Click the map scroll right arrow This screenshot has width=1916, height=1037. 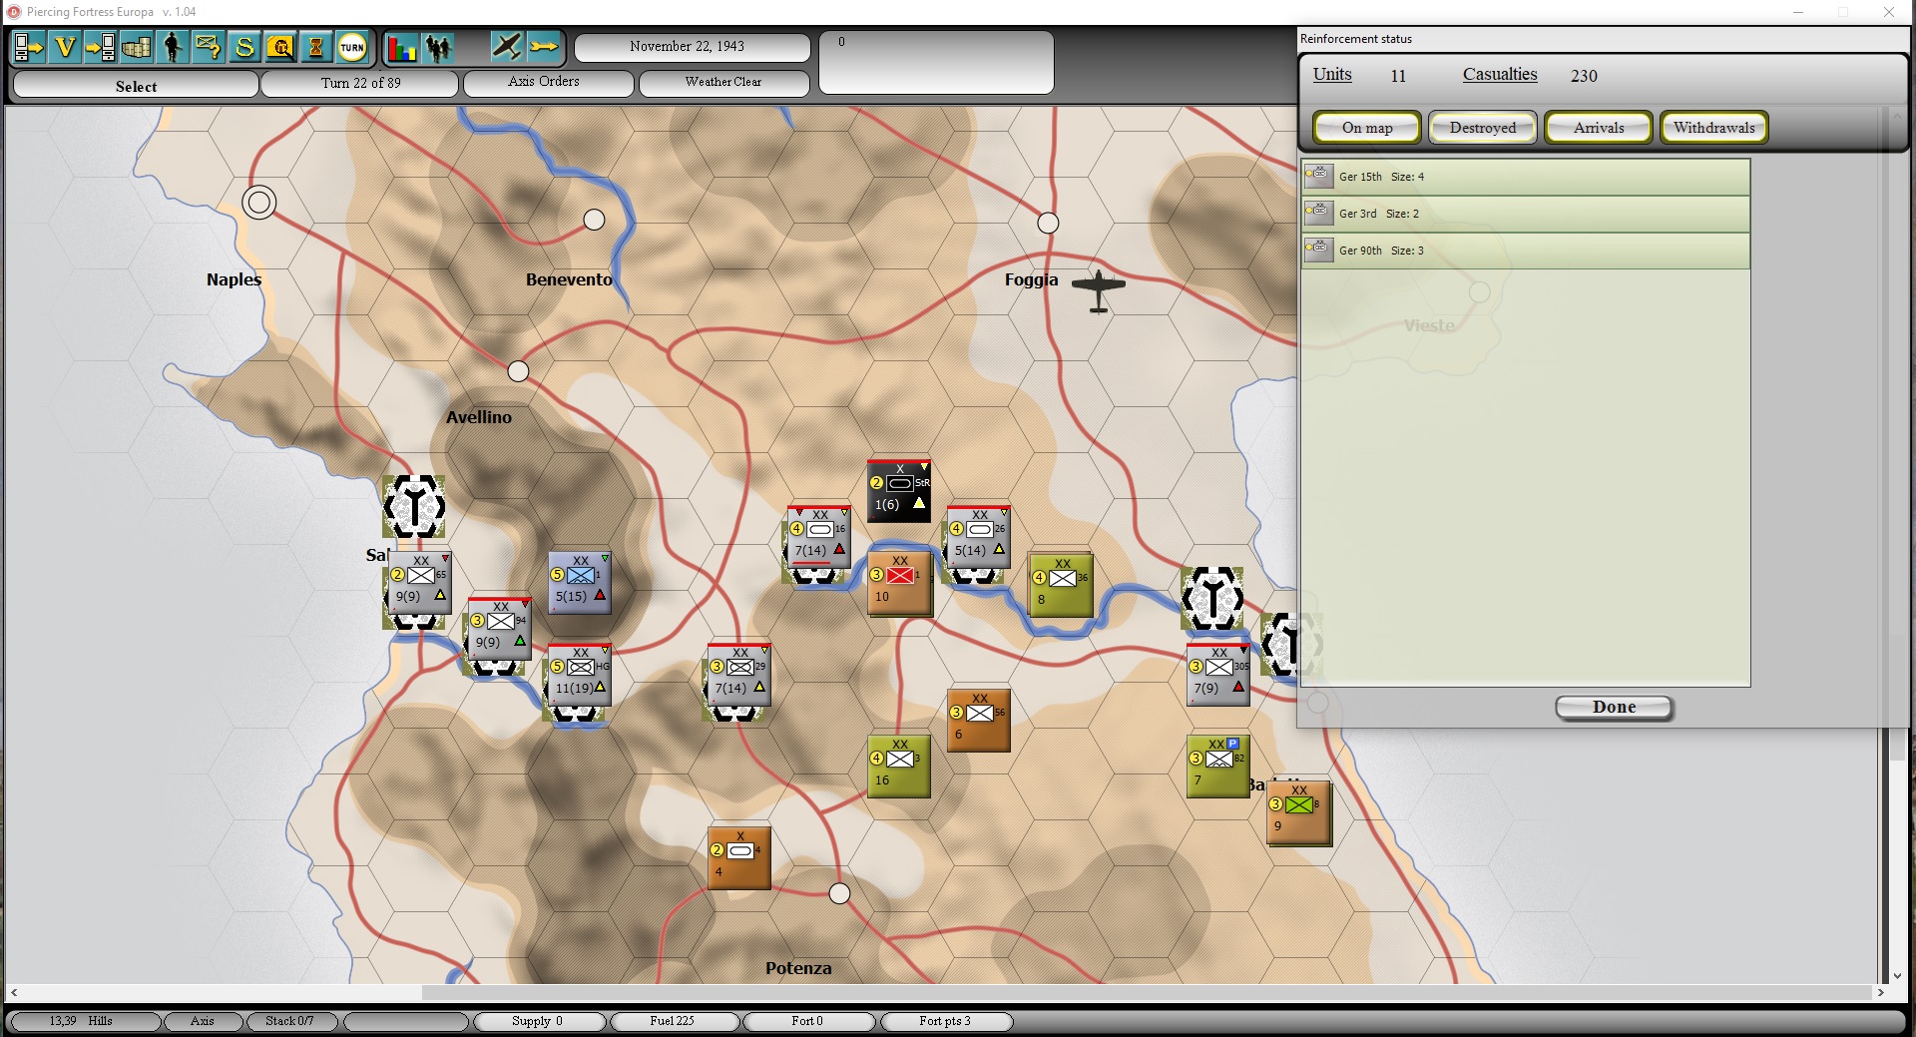[1881, 993]
